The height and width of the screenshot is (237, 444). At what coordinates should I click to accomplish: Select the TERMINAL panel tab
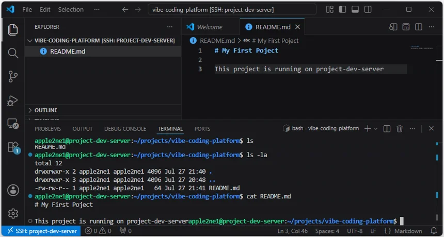click(x=170, y=129)
